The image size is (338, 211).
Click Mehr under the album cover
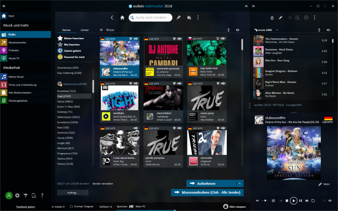324,184
